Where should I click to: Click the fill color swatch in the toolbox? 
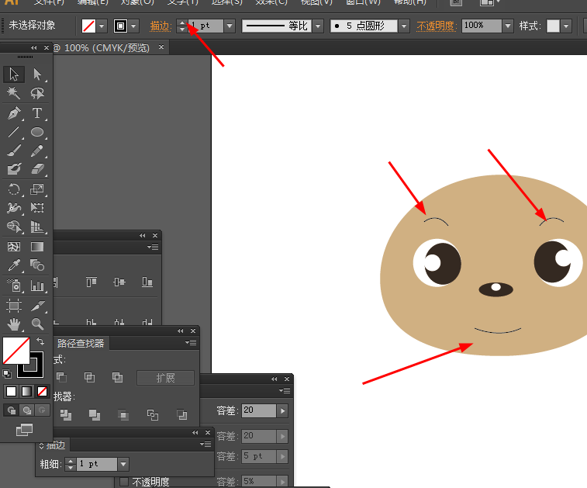[x=16, y=351]
